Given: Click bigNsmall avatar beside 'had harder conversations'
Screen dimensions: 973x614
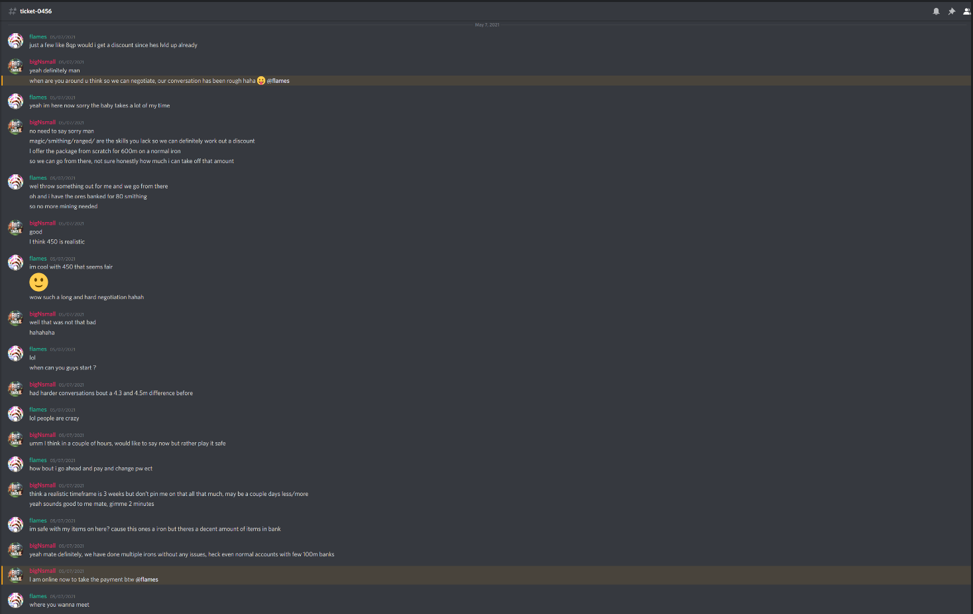Looking at the screenshot, I should point(15,389).
